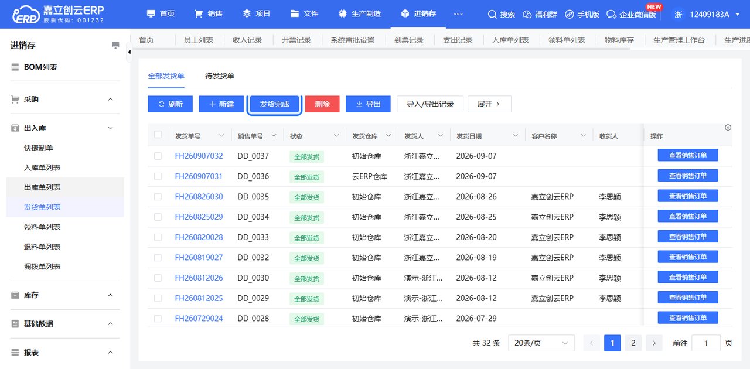Select the 待发货单 tab
This screenshot has height=369, width=750.
pyautogui.click(x=220, y=76)
